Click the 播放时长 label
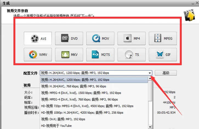The width and height of the screenshot is (199, 129). click(32, 113)
